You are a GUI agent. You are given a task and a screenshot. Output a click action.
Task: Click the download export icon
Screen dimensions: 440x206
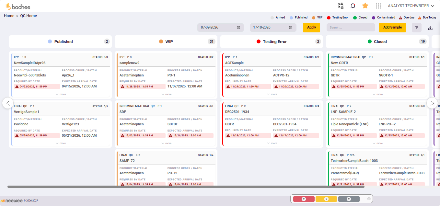(x=430, y=28)
